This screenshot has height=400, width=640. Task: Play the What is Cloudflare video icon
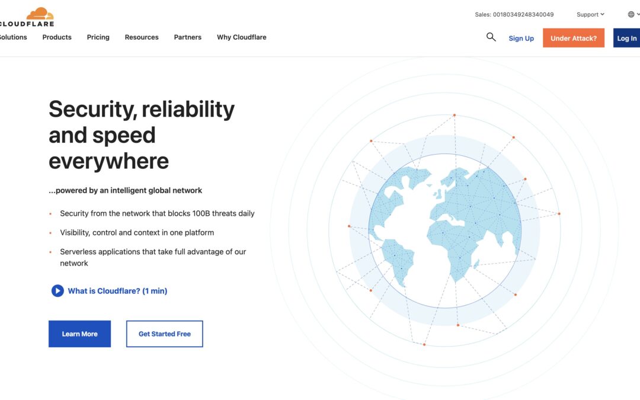[57, 290]
